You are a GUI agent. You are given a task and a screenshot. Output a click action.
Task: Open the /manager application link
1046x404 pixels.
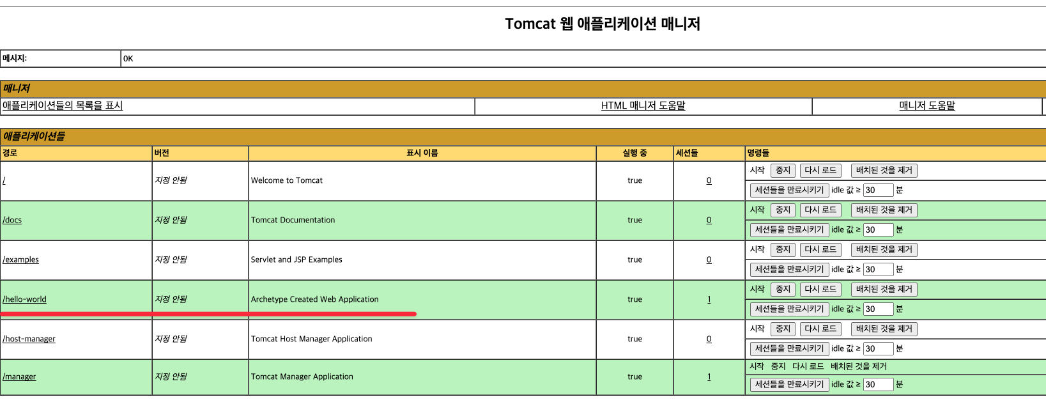[19, 377]
